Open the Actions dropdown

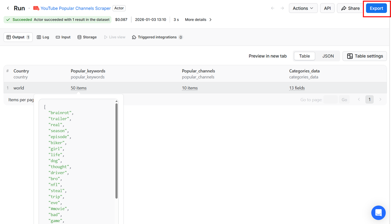[x=303, y=8]
